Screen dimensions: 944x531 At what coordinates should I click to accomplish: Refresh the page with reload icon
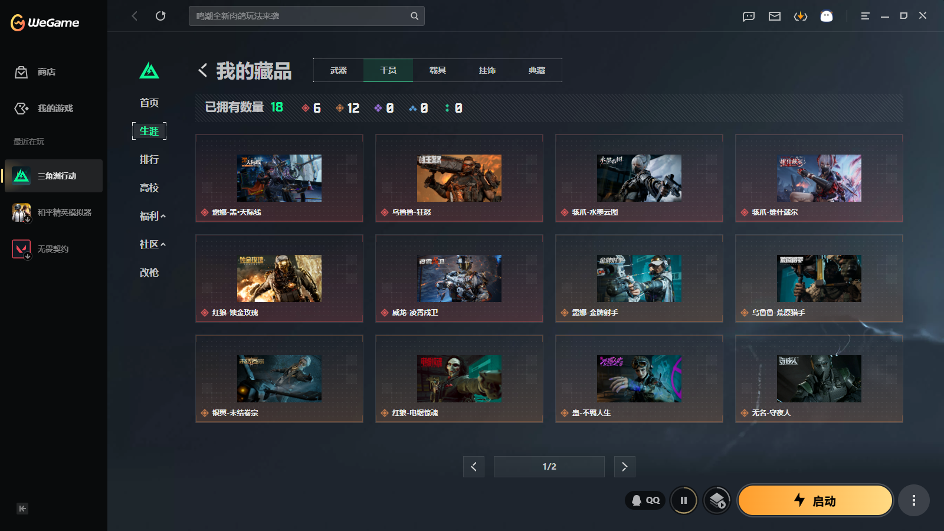click(160, 16)
